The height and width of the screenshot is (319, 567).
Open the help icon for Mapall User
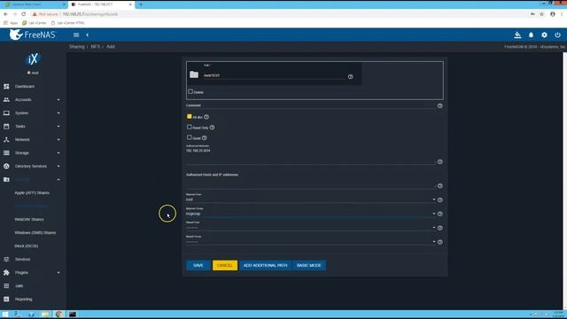point(439,228)
